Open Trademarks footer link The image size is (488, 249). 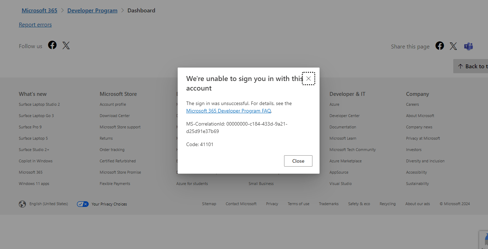[329, 204]
